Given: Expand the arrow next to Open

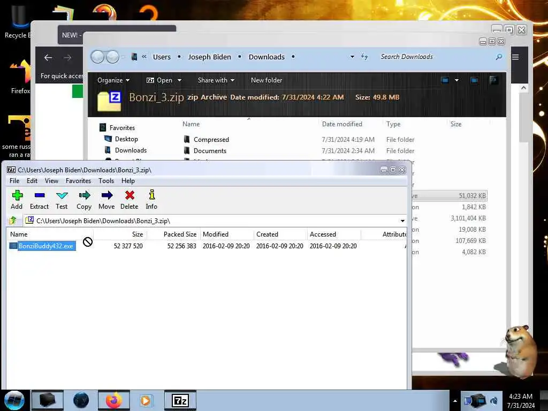Looking at the screenshot, I should click(x=180, y=80).
